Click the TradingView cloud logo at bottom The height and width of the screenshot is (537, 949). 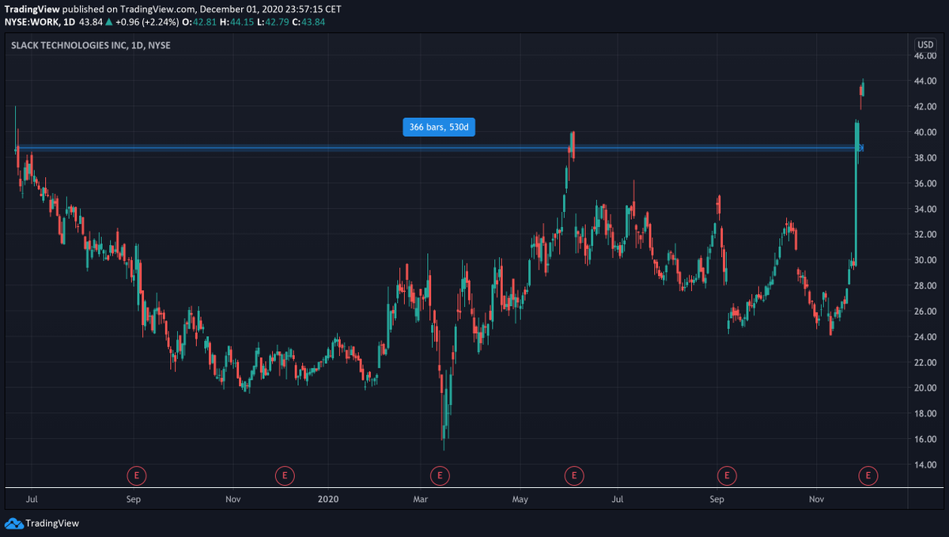click(x=14, y=523)
